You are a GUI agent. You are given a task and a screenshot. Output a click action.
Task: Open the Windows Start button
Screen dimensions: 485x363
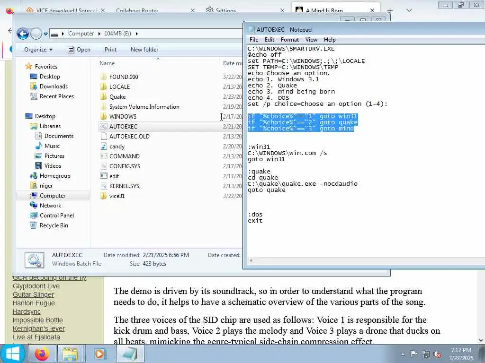[x=13, y=354]
